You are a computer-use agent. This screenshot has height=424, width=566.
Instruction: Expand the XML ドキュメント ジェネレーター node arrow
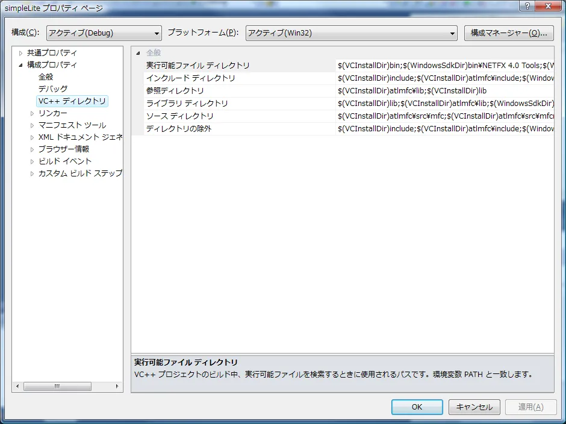[x=32, y=137]
